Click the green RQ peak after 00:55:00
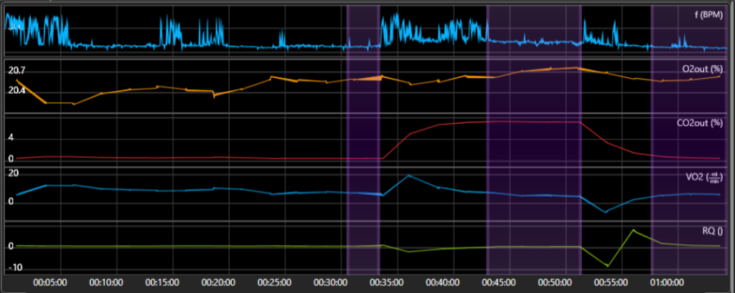The image size is (735, 293). click(634, 230)
